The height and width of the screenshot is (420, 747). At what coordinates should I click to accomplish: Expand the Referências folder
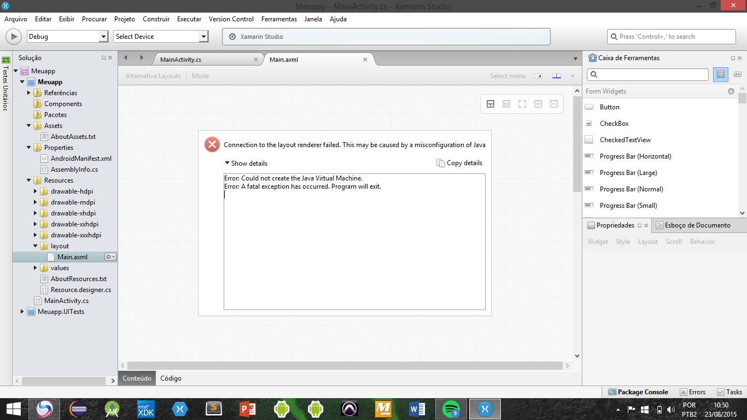coord(29,93)
